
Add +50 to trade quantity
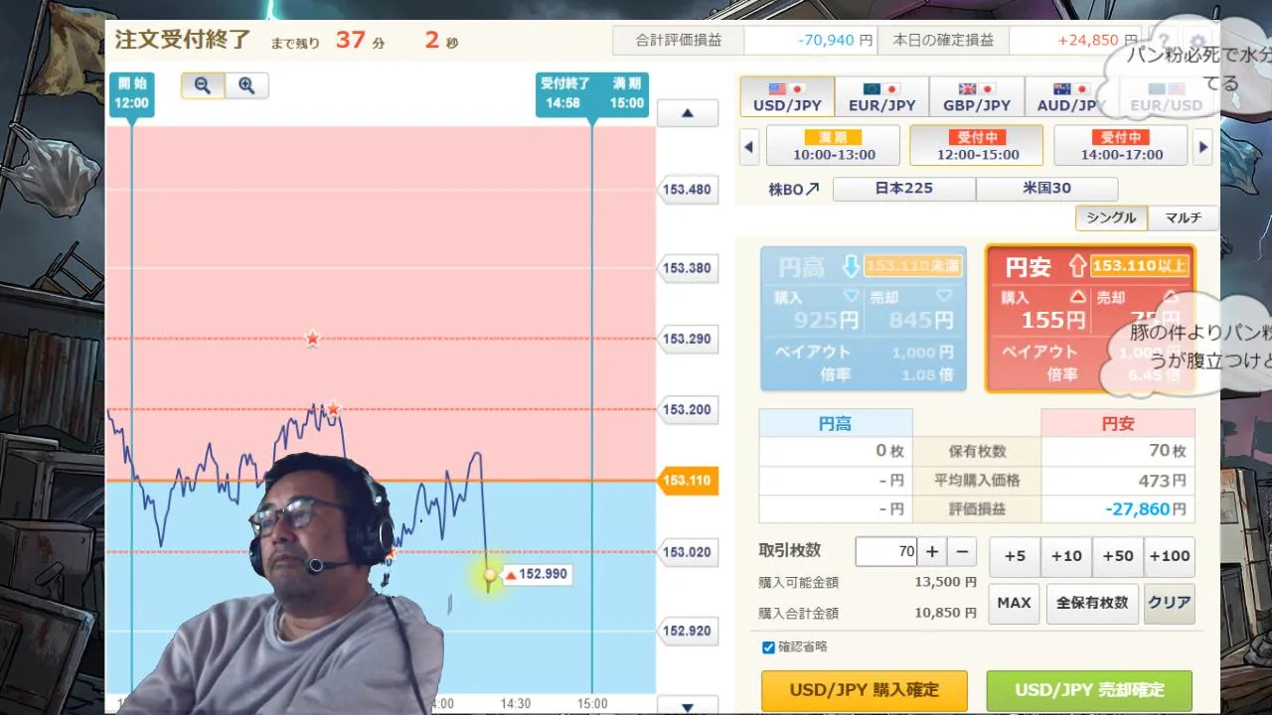point(1118,556)
